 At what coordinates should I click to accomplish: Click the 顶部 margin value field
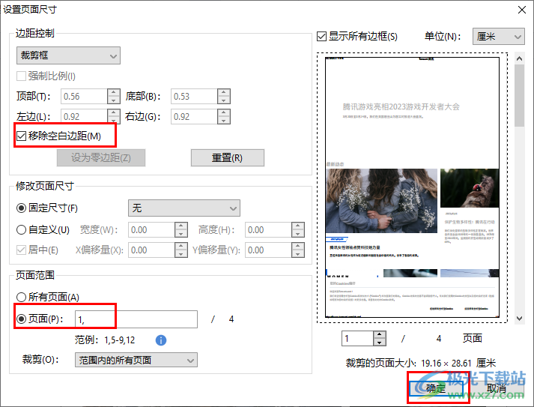(x=84, y=96)
